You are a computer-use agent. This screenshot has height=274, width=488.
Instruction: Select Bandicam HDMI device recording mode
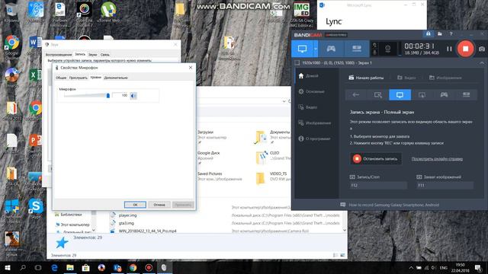[357, 49]
